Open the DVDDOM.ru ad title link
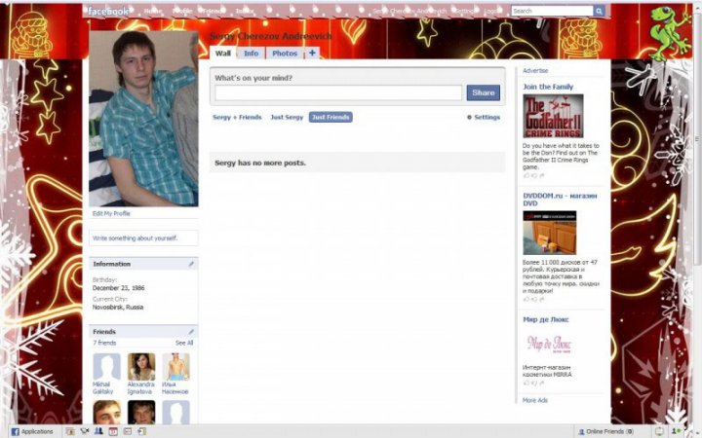702x438 pixels. (560, 200)
